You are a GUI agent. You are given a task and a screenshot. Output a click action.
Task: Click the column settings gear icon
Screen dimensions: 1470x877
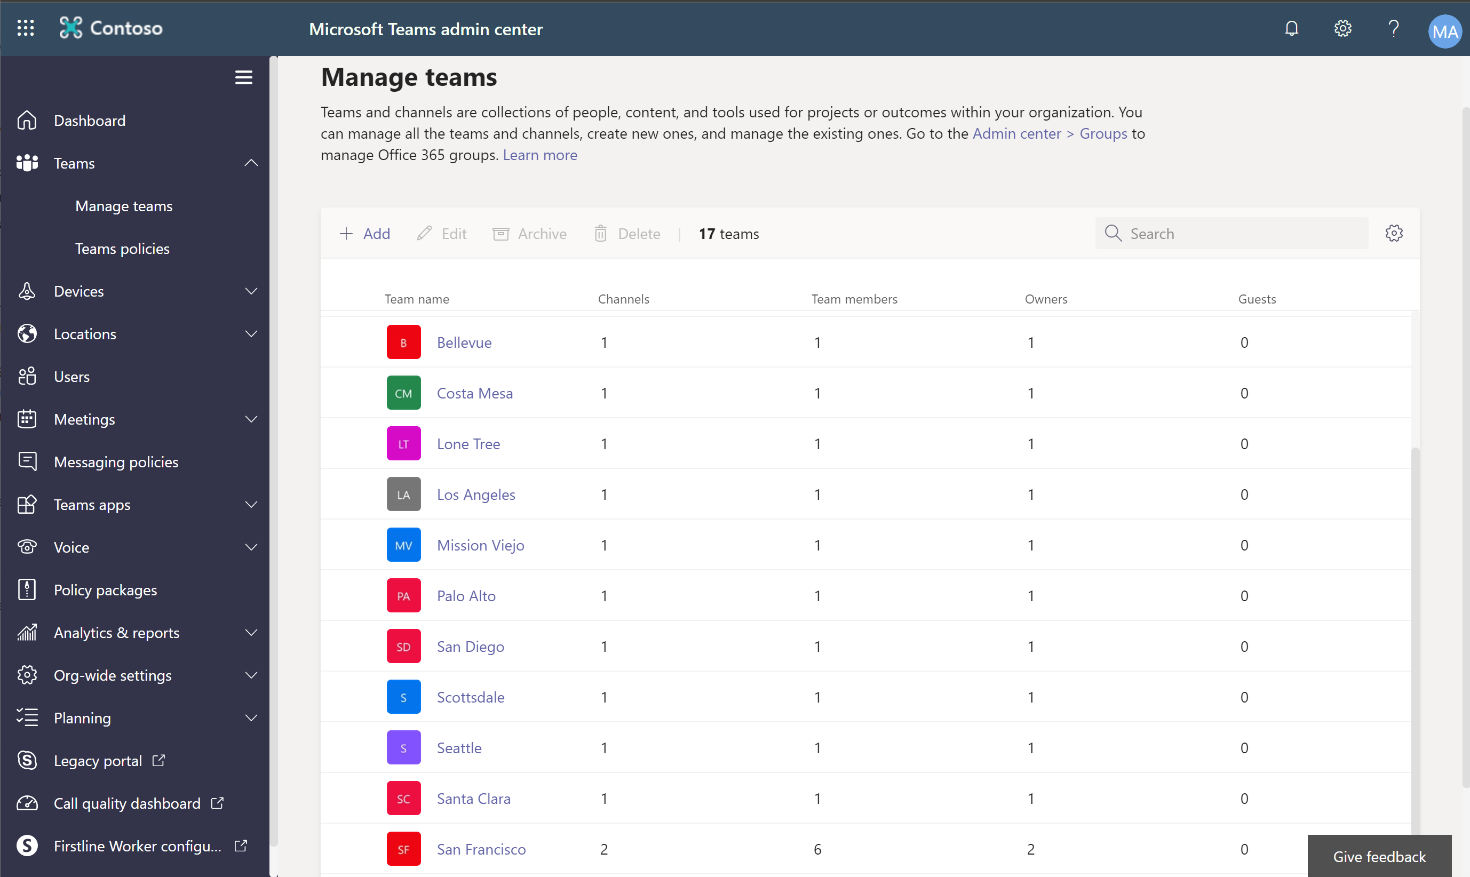(1394, 233)
